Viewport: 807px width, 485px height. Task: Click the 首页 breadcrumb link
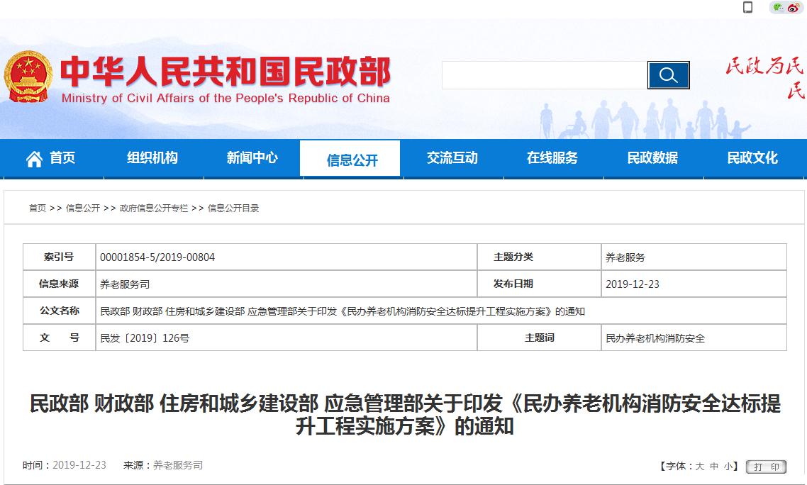[37, 208]
